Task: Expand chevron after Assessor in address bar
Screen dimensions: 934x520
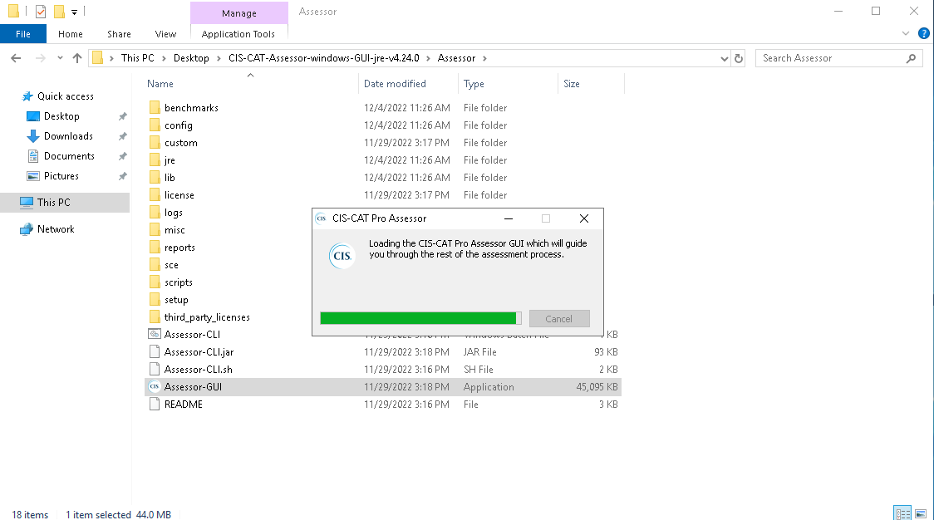Action: (485, 58)
